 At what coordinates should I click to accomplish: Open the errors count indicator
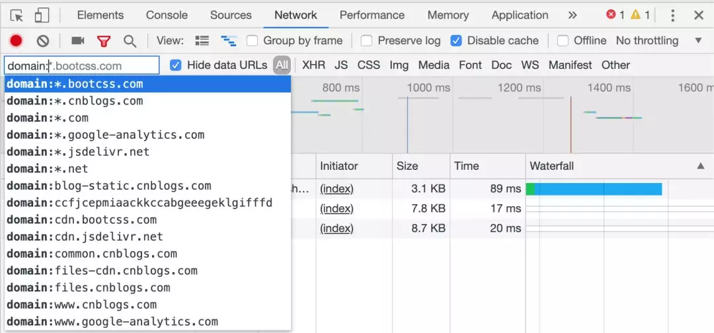[615, 15]
